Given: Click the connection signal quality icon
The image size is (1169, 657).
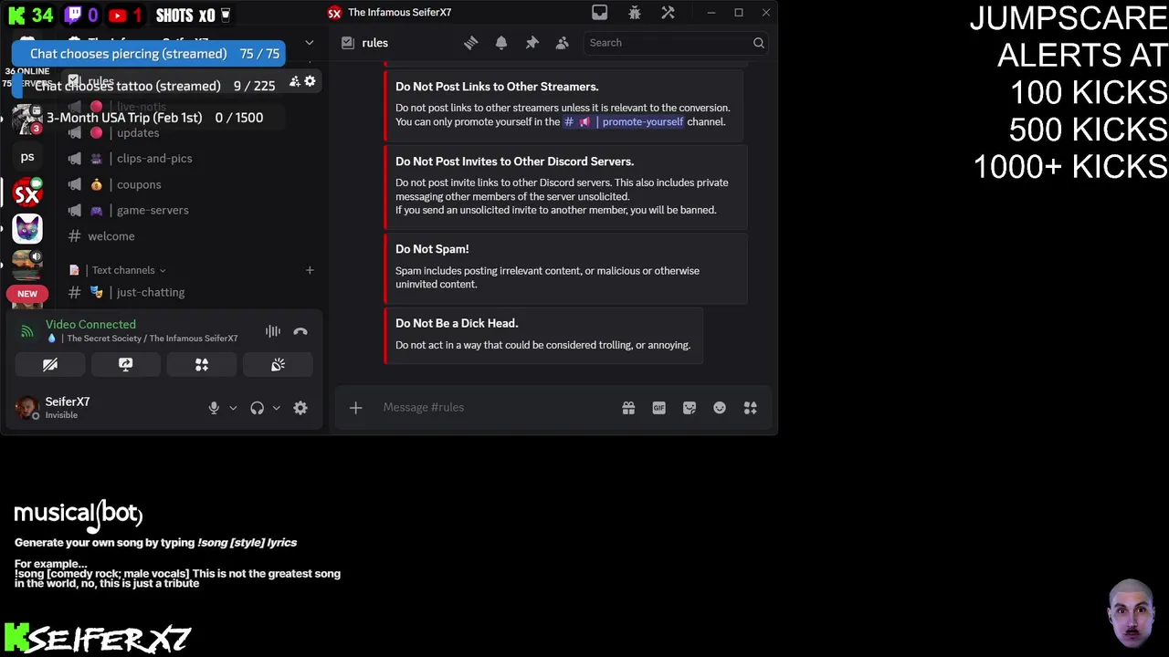Looking at the screenshot, I should coord(27,331).
